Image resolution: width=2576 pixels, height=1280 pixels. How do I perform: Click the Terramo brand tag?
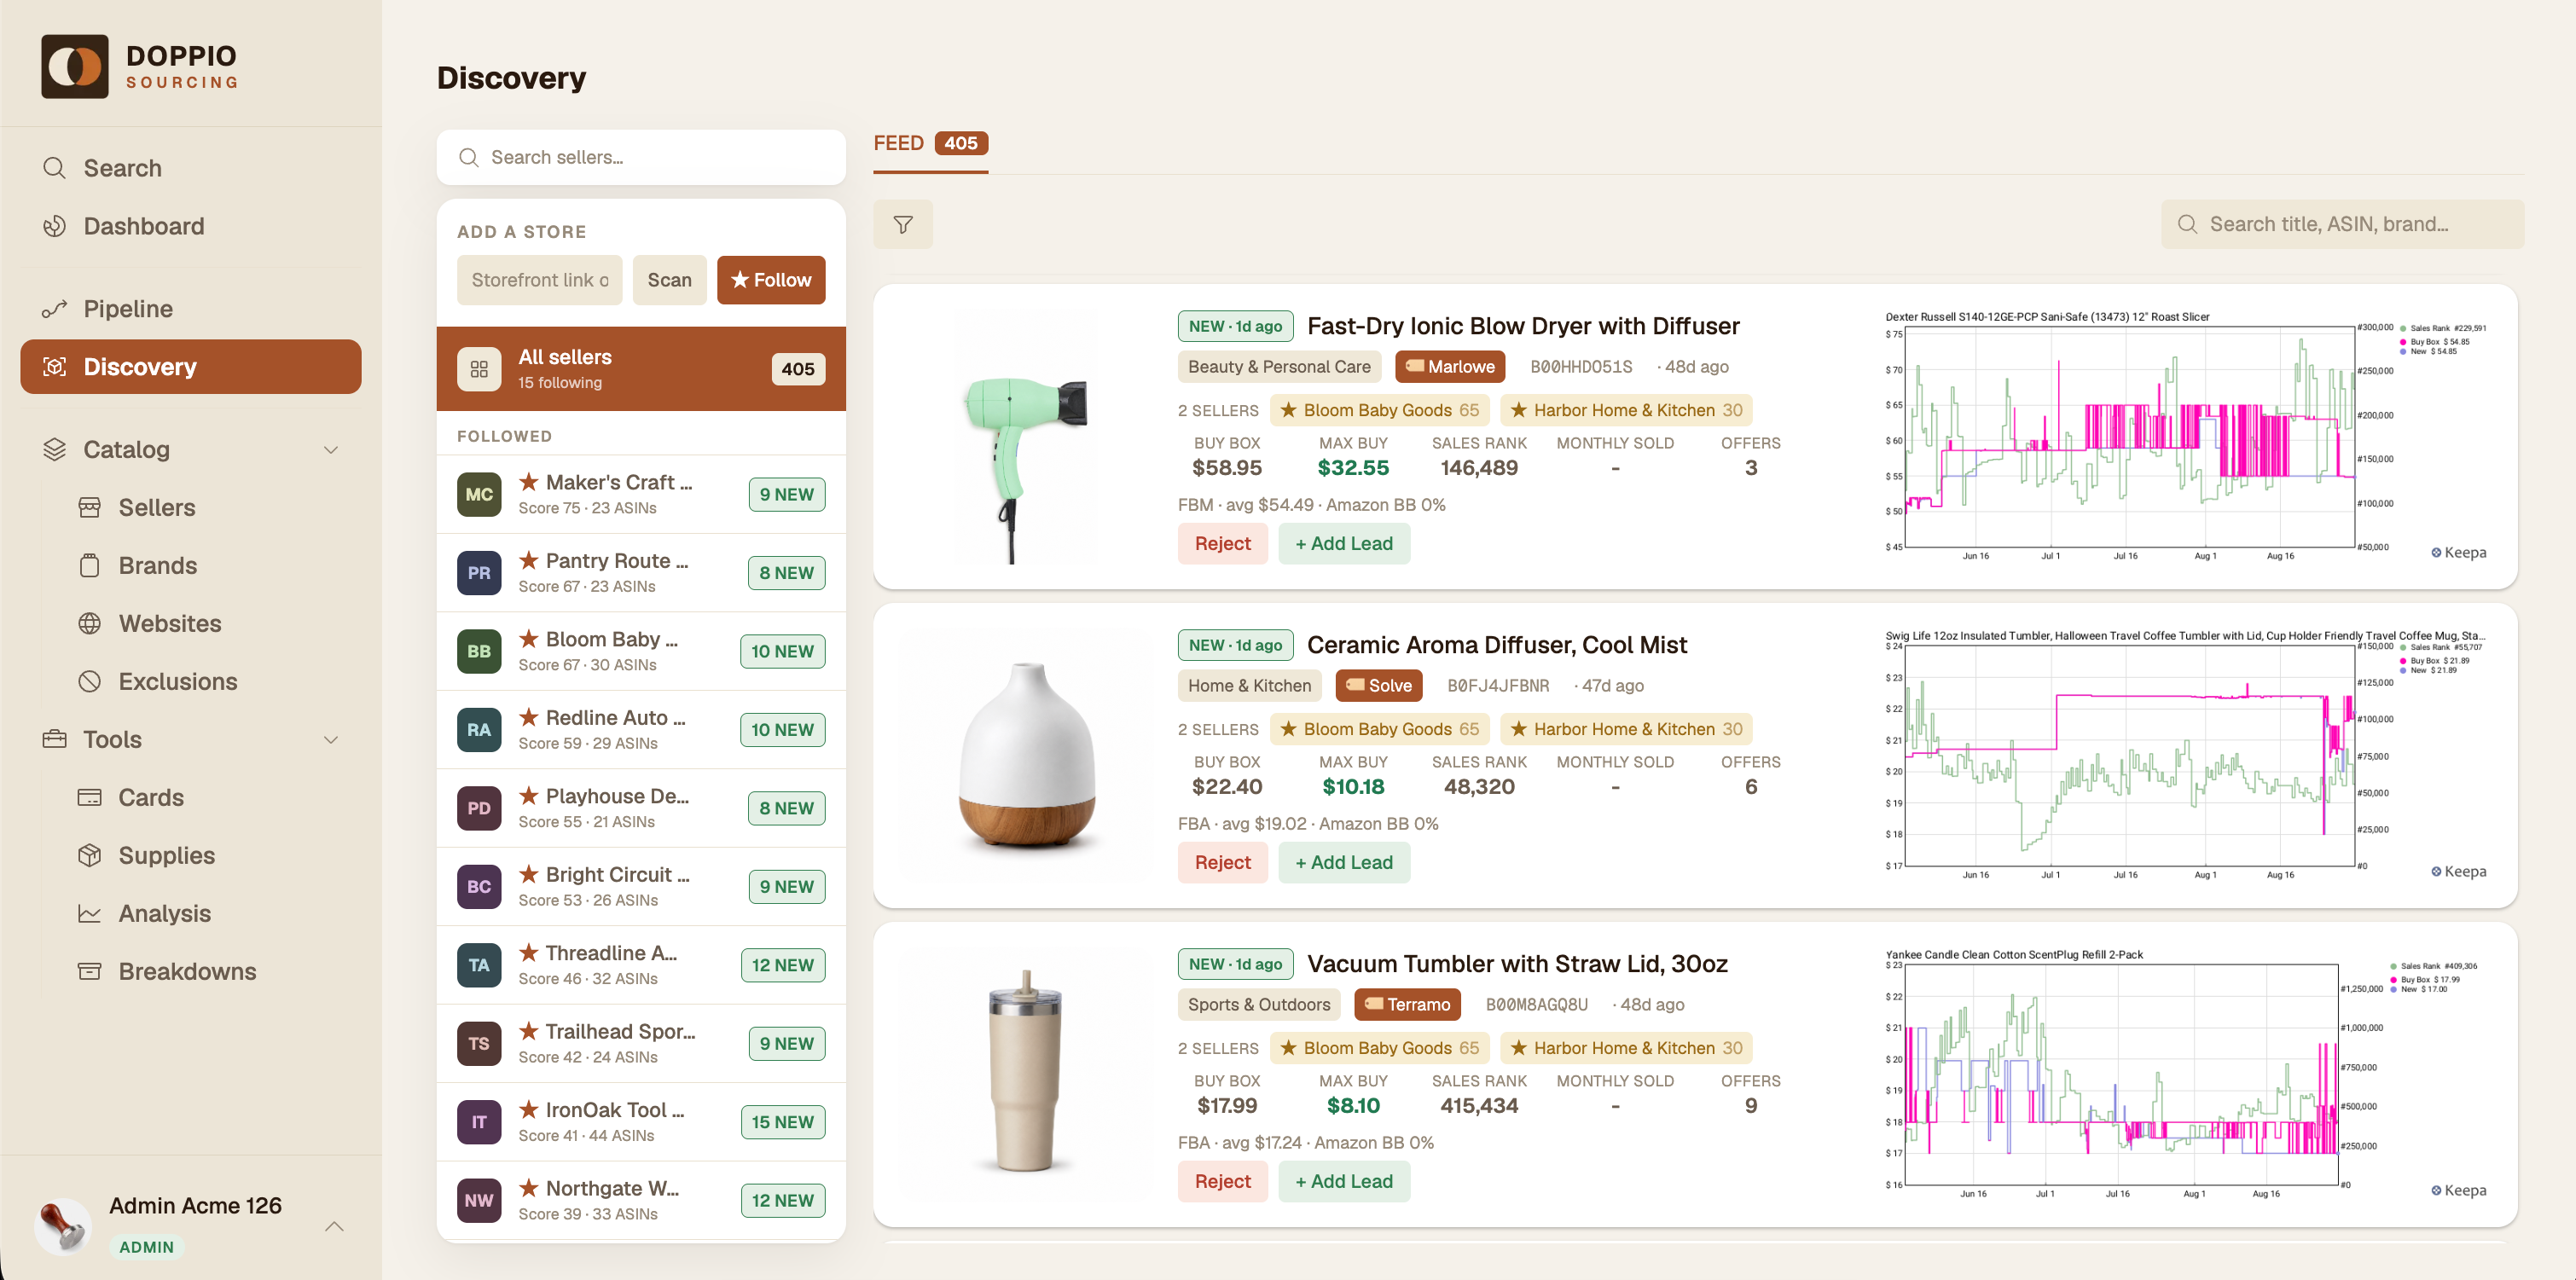[x=1407, y=1005]
